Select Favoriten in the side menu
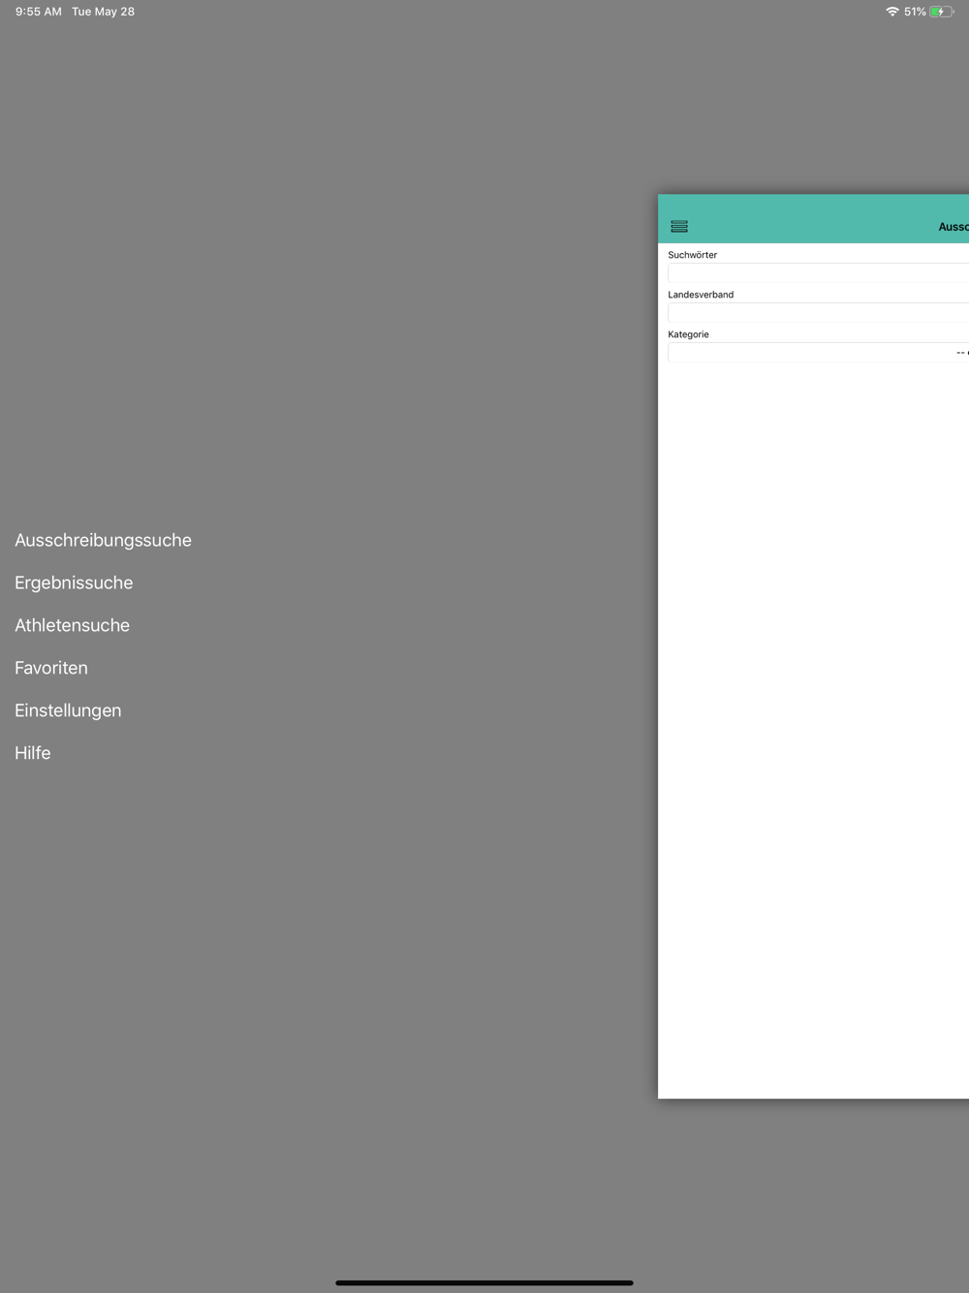 coord(51,668)
